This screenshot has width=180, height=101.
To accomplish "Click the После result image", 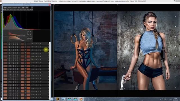I will coord(148,50).
